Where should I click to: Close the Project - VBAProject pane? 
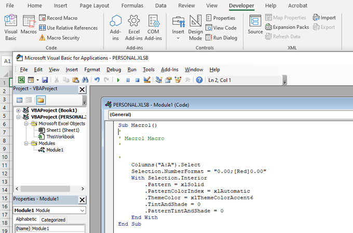(82, 89)
